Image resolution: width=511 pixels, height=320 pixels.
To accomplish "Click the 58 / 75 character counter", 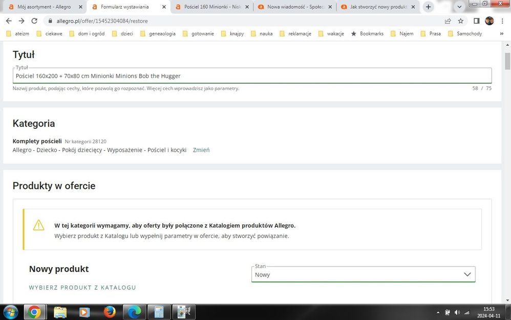I will click(x=482, y=88).
